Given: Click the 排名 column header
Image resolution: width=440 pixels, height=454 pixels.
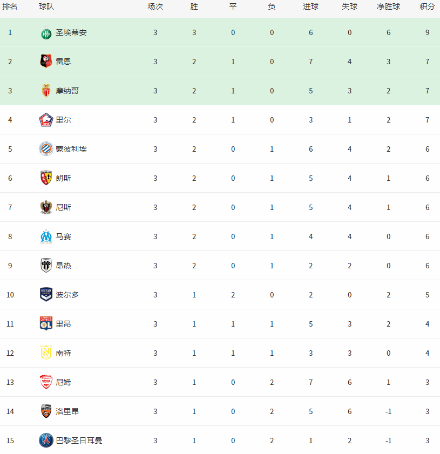Looking at the screenshot, I should click(x=10, y=7).
